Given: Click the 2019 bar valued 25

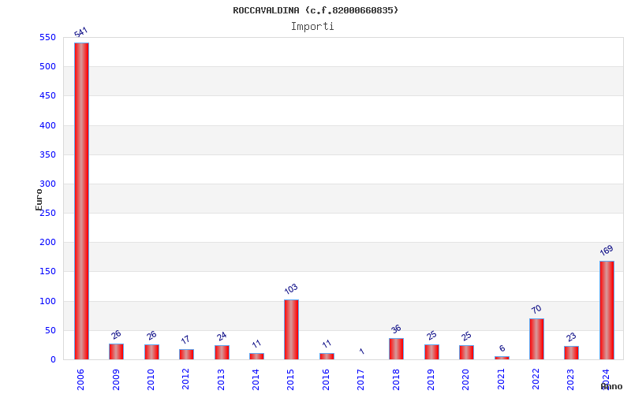Looking at the screenshot, I should 431,352.
